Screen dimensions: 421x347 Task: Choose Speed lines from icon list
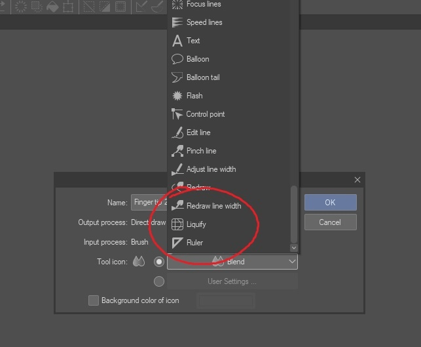coord(229,22)
